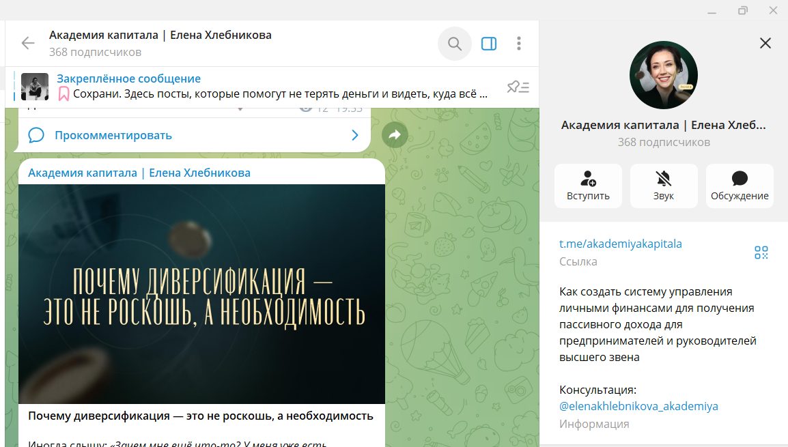Open the three-dot channel menu
Viewport: 788px width, 447px height.
(519, 44)
